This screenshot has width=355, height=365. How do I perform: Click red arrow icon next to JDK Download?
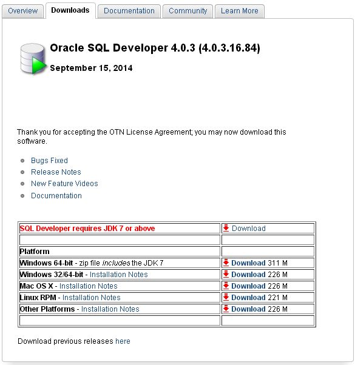226,228
